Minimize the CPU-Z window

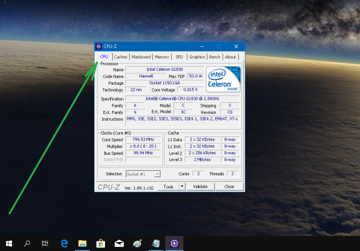coord(202,46)
